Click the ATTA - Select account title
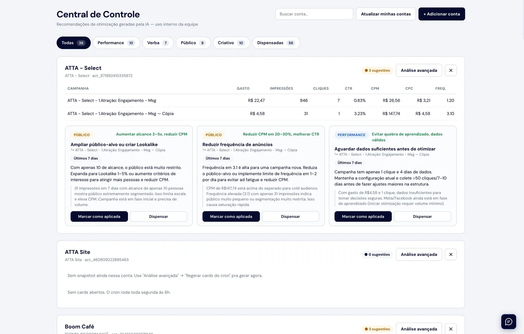 (x=83, y=68)
